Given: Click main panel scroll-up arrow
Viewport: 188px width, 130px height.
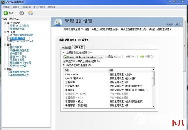Looking at the screenshot, I should [x=185, y=19].
